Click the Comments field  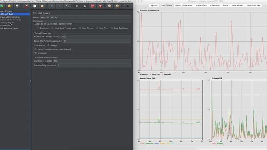pos(88,21)
